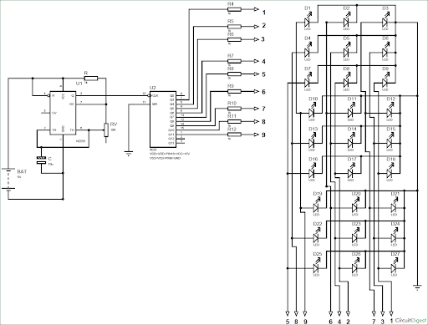The image size is (428, 325).
Task: Click the ground symbol below MR pin
Action: coord(128,154)
